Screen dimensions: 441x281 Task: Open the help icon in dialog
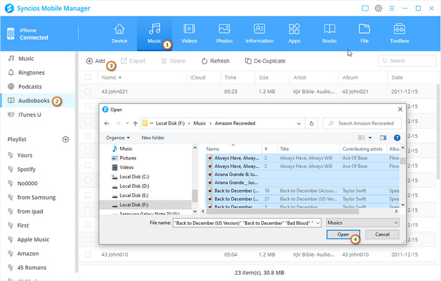point(397,137)
